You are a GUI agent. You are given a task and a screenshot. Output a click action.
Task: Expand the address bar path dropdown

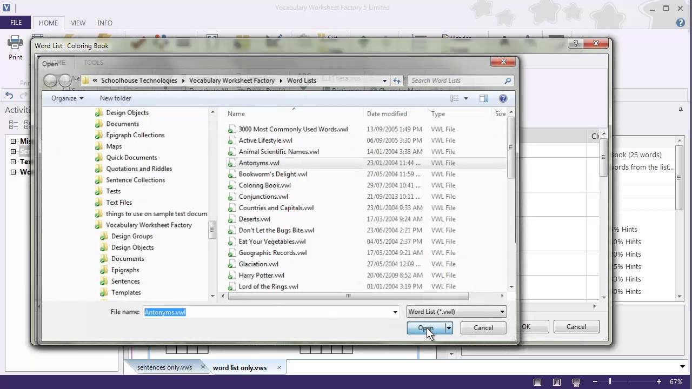pos(384,81)
